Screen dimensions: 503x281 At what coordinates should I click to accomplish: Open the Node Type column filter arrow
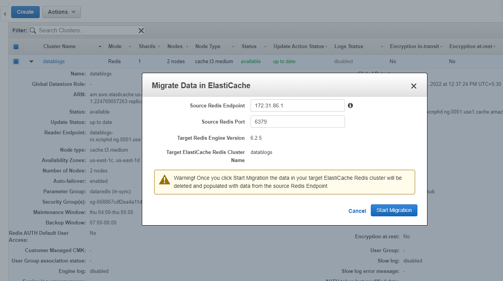(x=233, y=47)
